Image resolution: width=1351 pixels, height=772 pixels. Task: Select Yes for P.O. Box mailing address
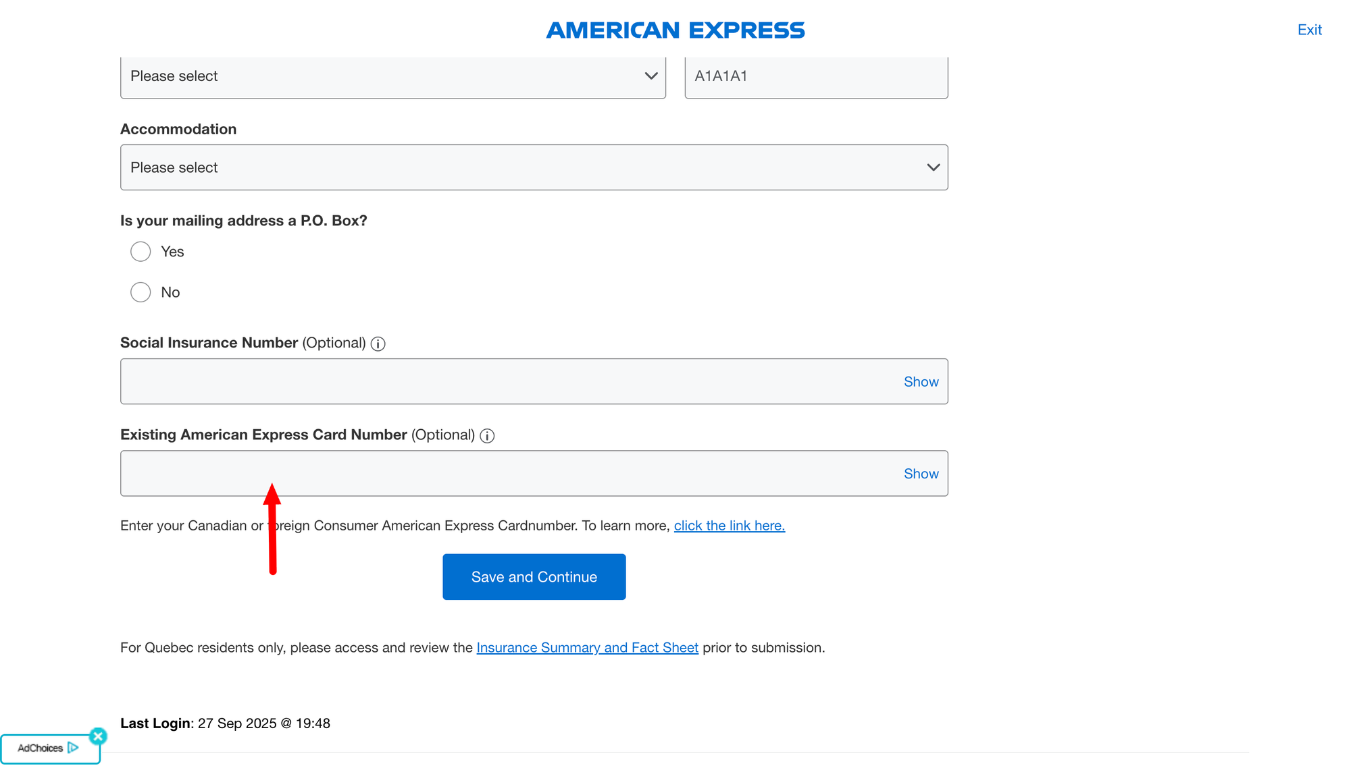[141, 252]
